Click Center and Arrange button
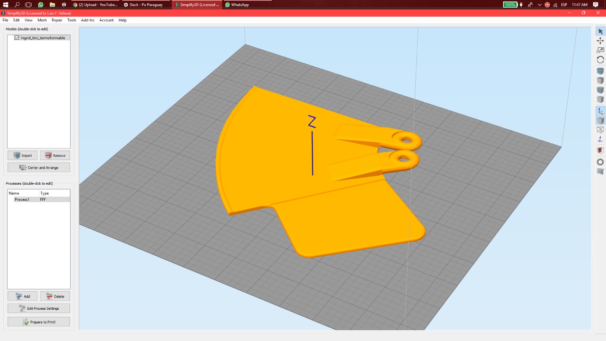The height and width of the screenshot is (341, 606). (39, 168)
